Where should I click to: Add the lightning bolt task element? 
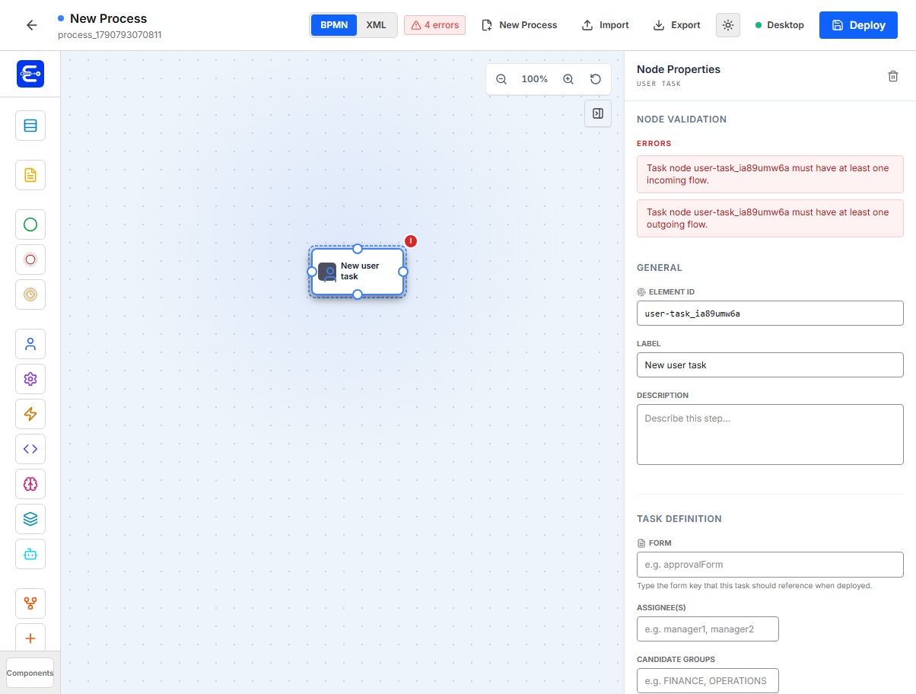tap(30, 414)
